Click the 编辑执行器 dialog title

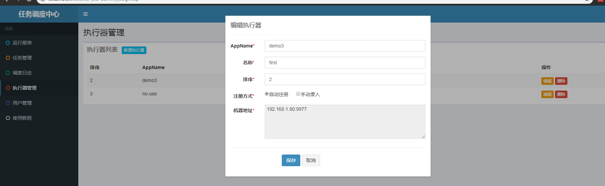[x=246, y=25]
